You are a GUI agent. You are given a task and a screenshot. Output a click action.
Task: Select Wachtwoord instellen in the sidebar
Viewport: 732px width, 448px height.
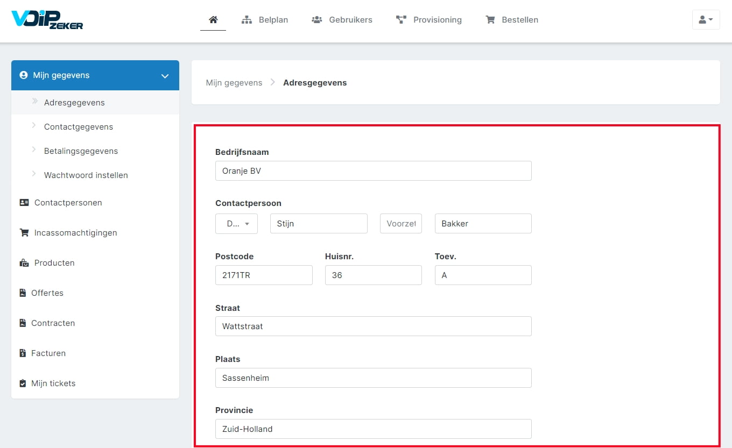pos(95,175)
